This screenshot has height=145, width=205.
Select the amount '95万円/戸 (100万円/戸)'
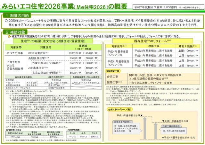click(x=84, y=63)
